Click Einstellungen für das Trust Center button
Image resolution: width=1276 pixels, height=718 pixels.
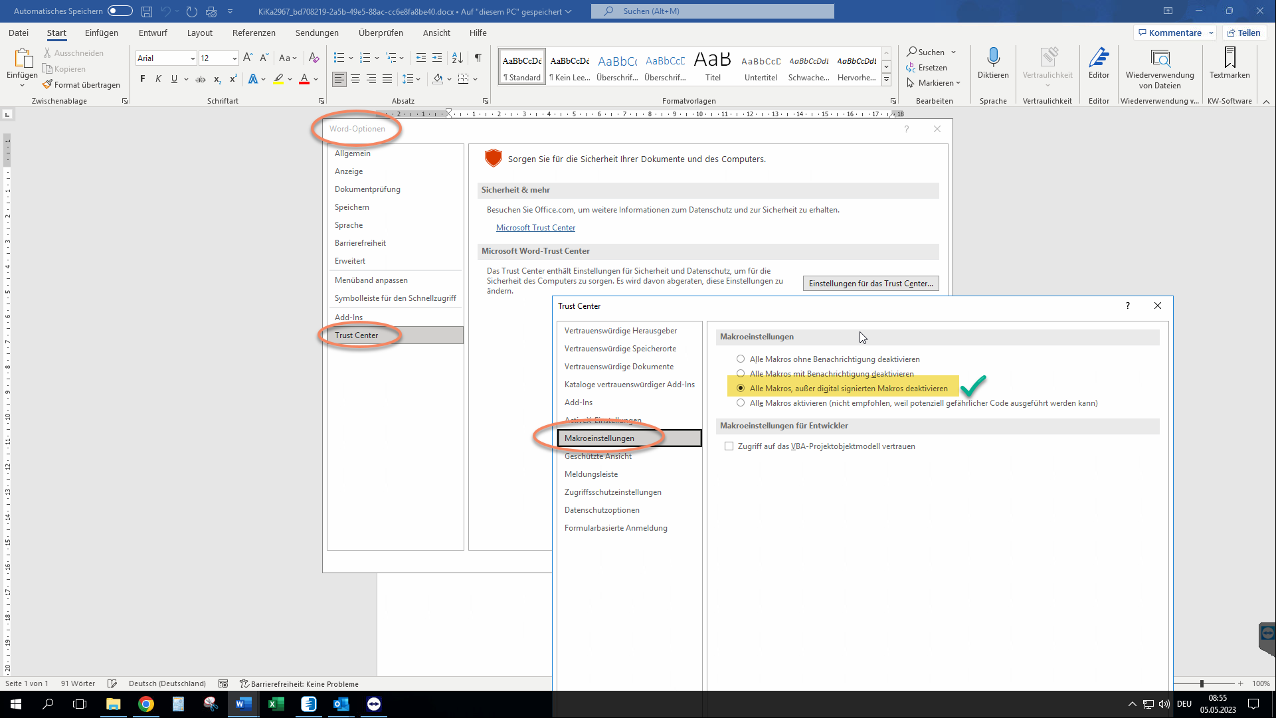(870, 284)
